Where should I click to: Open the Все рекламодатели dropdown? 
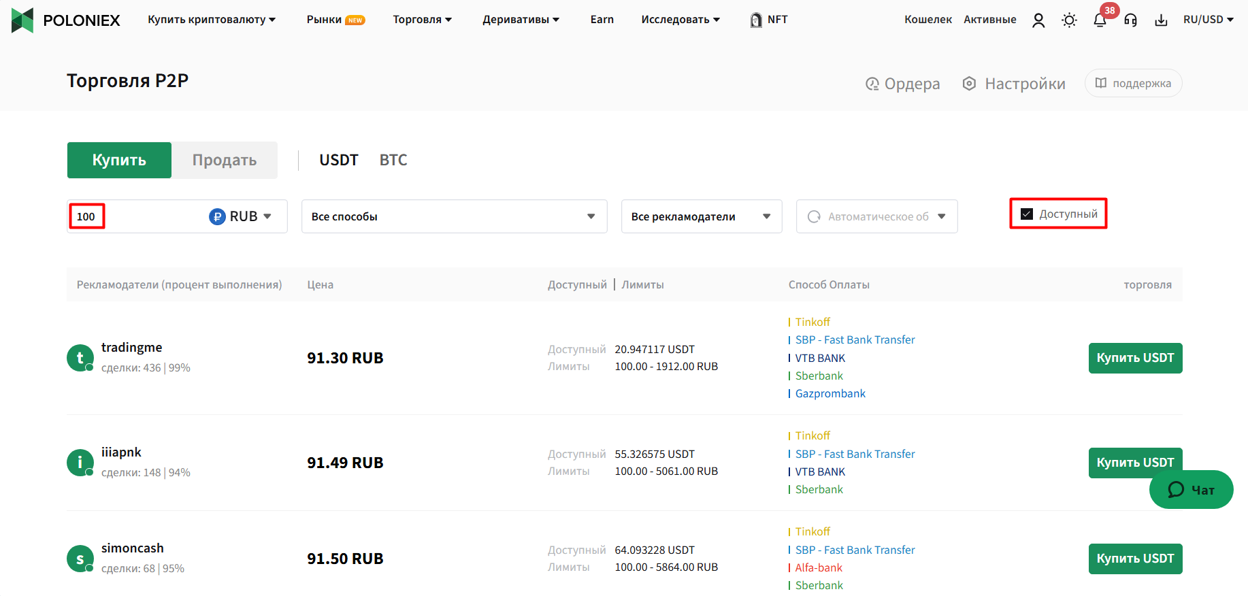point(702,216)
